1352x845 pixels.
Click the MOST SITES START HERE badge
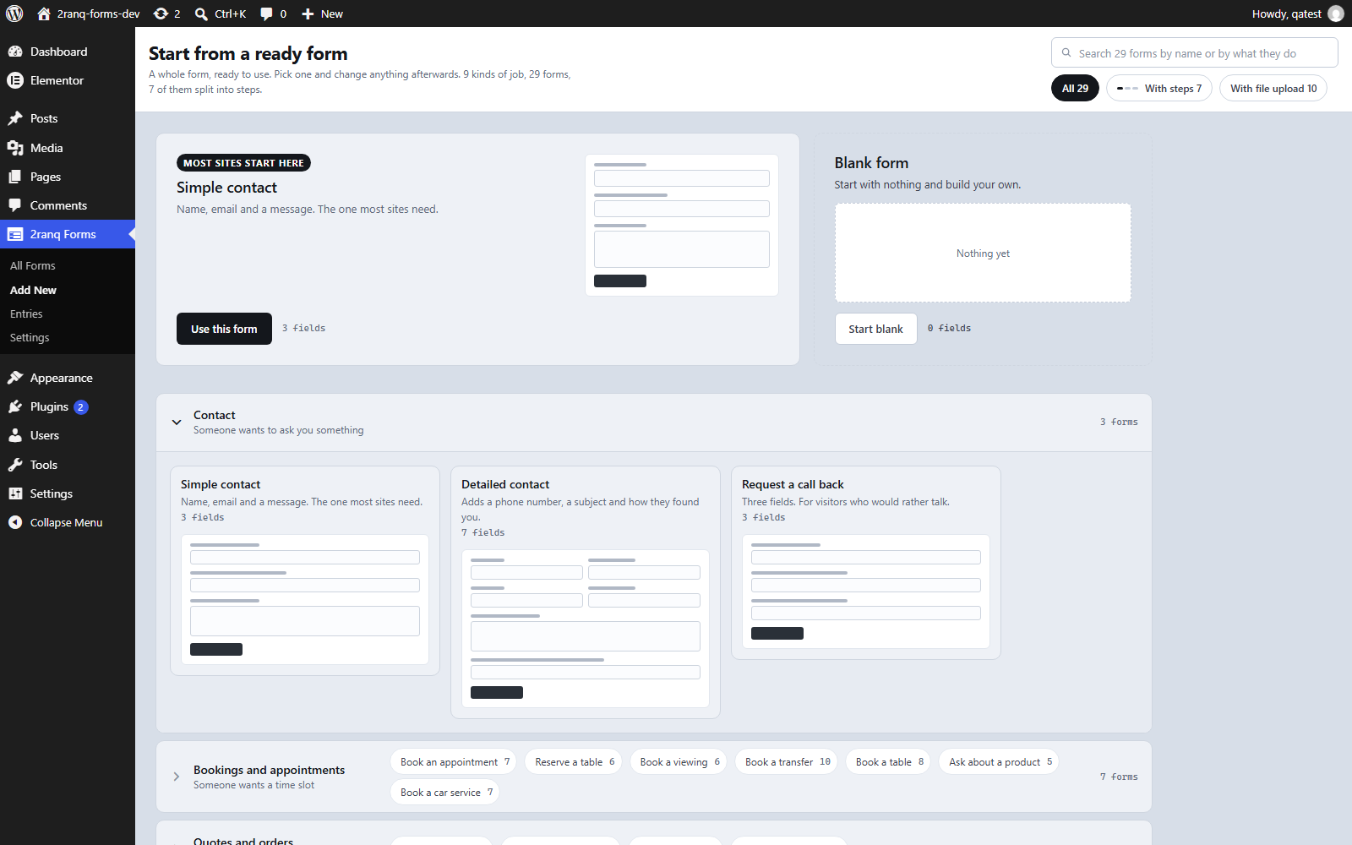coord(243,163)
